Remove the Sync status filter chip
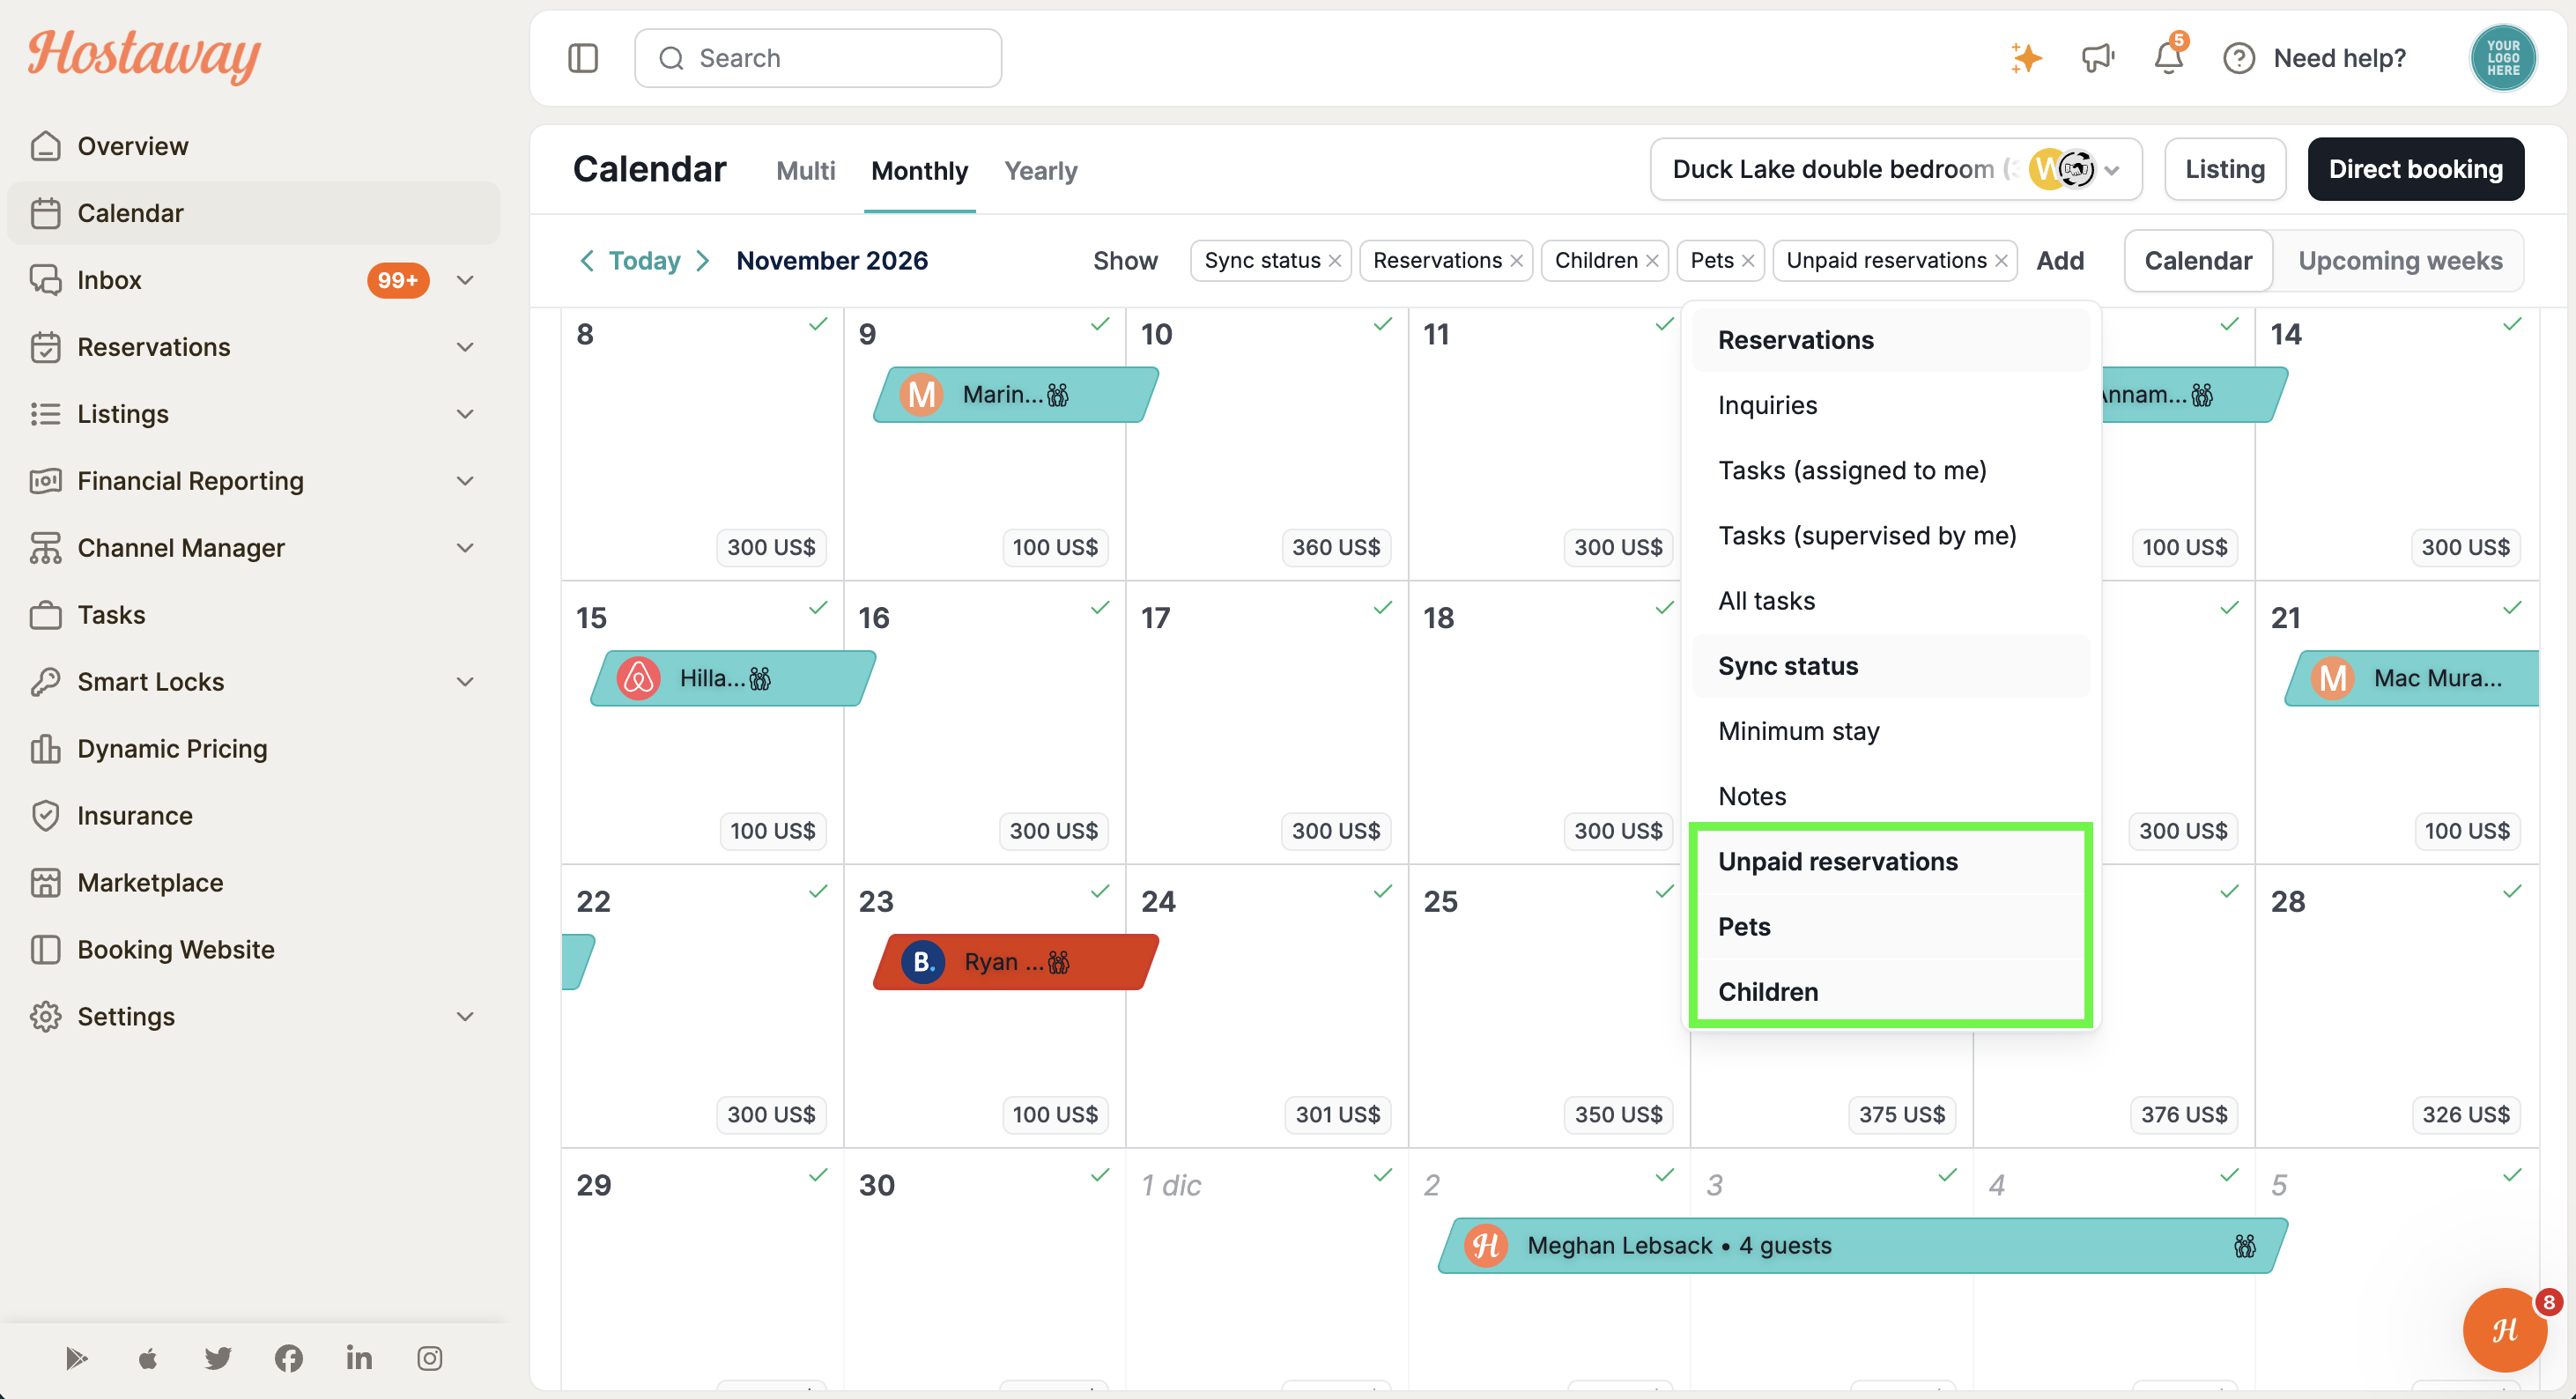 click(x=1335, y=261)
